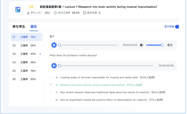Viewport: 187px width, 114px height.
Task: Open the 原文 transcript link
Action: (170, 45)
